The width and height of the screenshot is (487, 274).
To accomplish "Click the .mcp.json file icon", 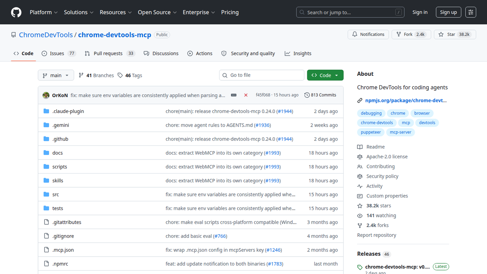I will (46, 250).
